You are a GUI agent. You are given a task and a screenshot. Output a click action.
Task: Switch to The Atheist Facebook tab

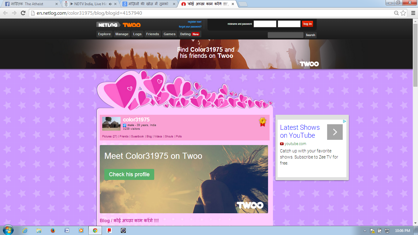[31, 4]
